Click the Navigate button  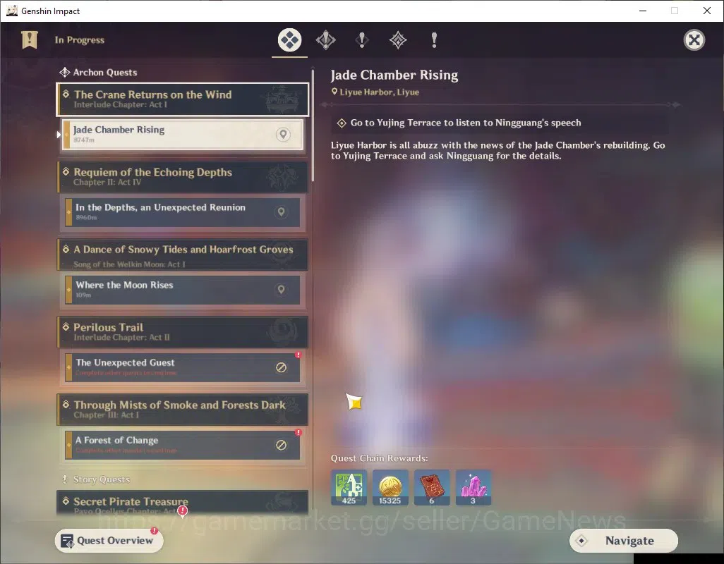click(623, 541)
